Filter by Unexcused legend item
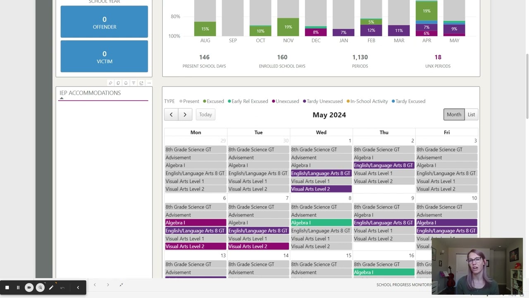Image resolution: width=529 pixels, height=298 pixels. click(x=285, y=101)
